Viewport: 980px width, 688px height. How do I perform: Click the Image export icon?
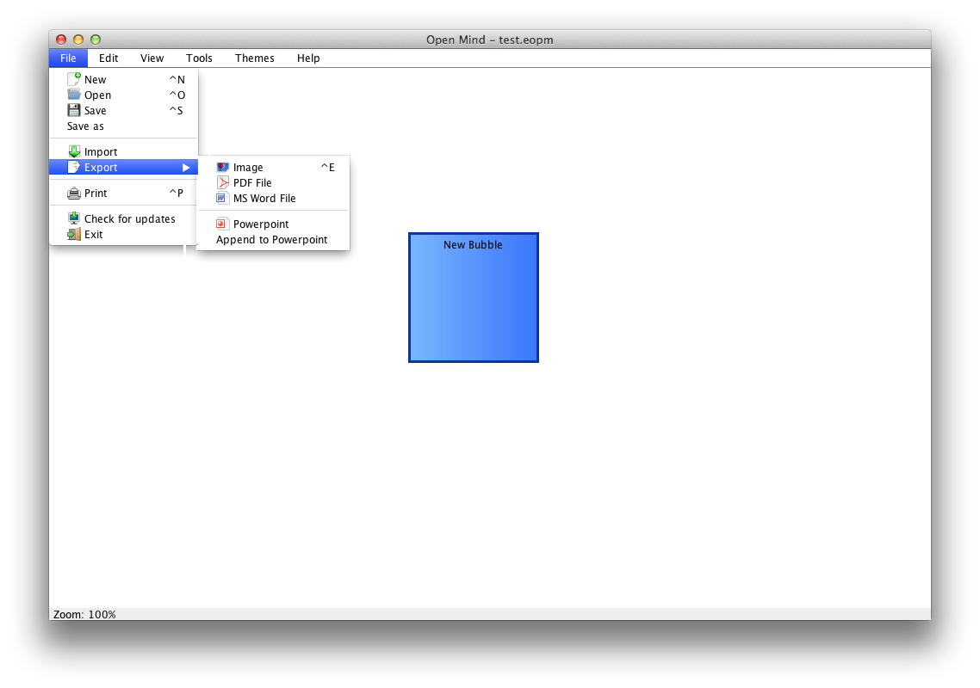[222, 167]
